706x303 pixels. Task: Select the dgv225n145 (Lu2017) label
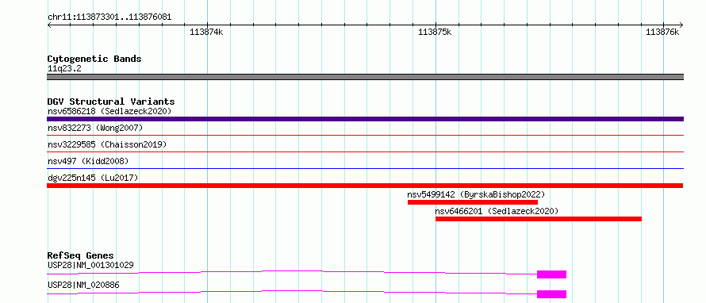click(93, 178)
